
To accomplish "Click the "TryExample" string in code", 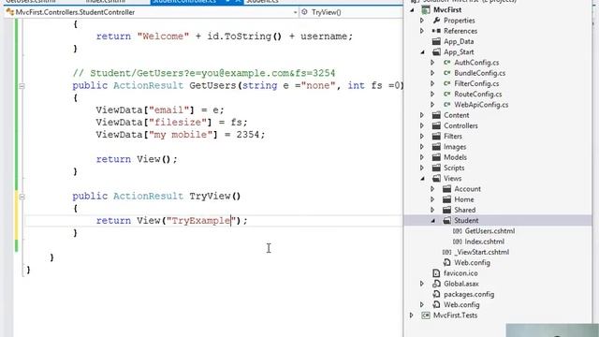I will [201, 221].
